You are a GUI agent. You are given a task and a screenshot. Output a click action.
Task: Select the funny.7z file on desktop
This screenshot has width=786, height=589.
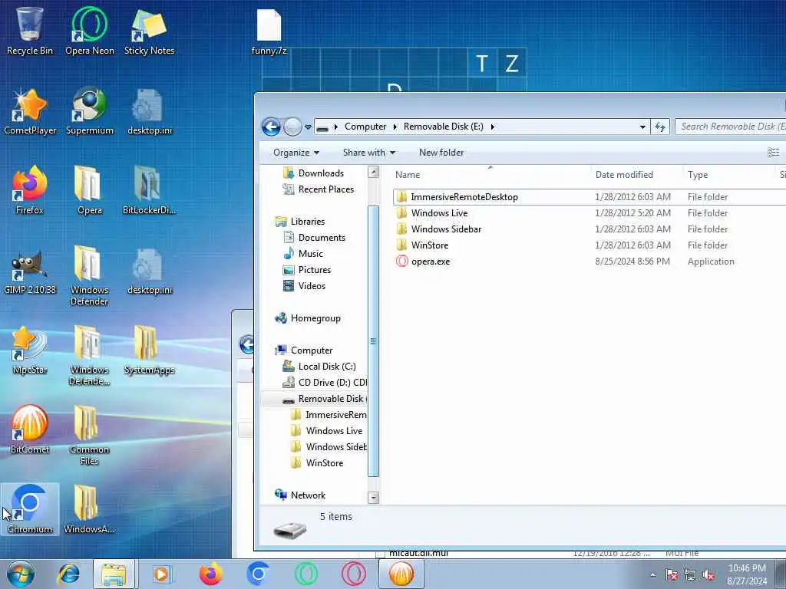coord(269,32)
